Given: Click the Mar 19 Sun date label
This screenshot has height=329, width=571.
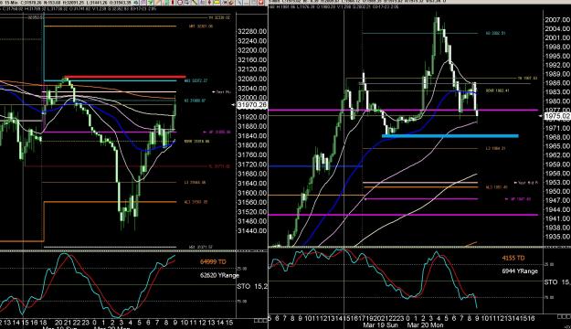Looking at the screenshot, I should 381,324.
